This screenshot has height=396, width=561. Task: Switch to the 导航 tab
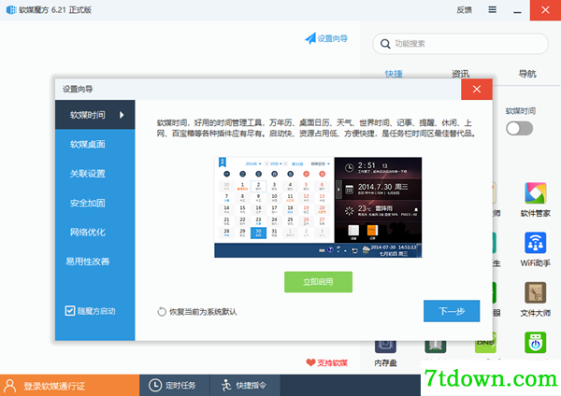(x=527, y=74)
